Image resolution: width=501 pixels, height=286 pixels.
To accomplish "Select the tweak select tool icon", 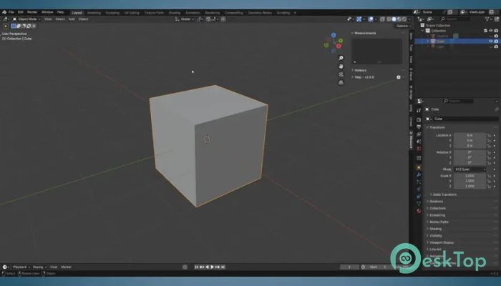I will click(6, 26).
